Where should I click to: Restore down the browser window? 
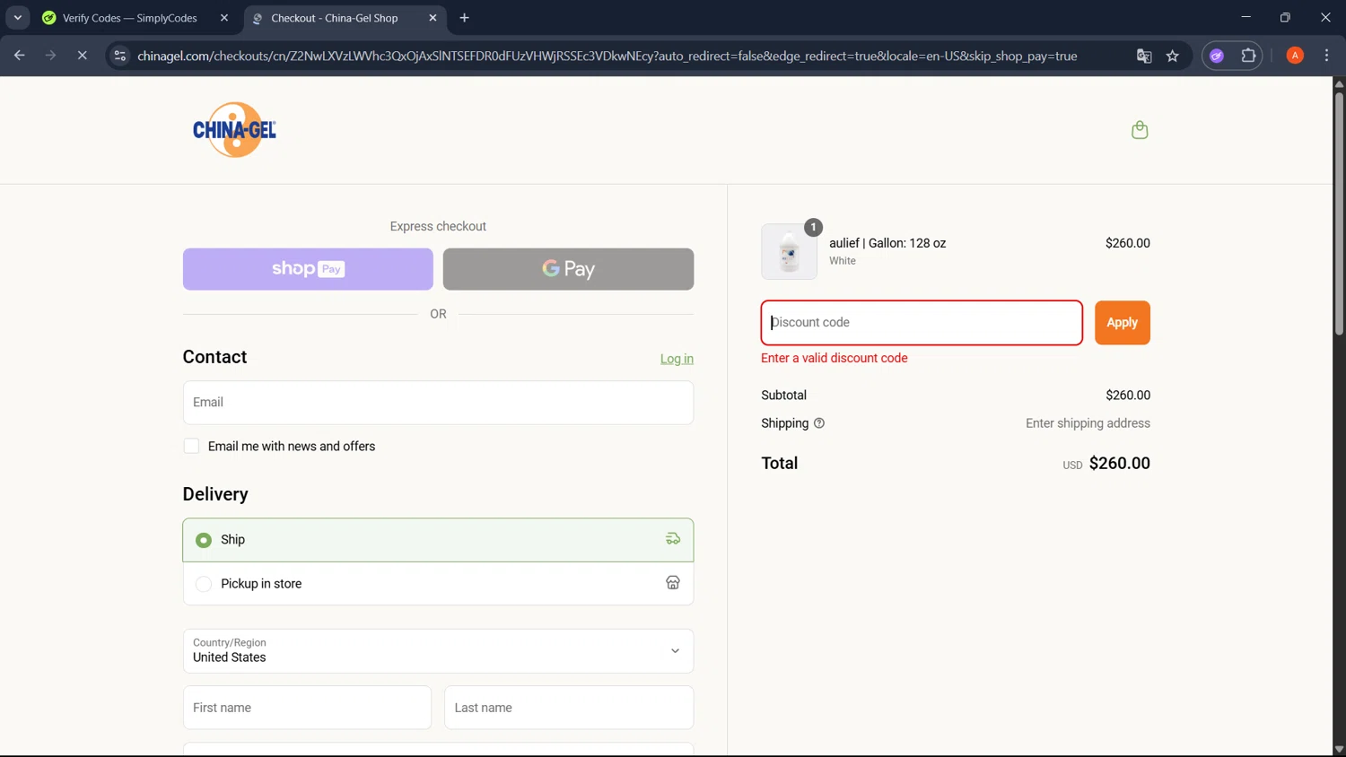(1285, 17)
